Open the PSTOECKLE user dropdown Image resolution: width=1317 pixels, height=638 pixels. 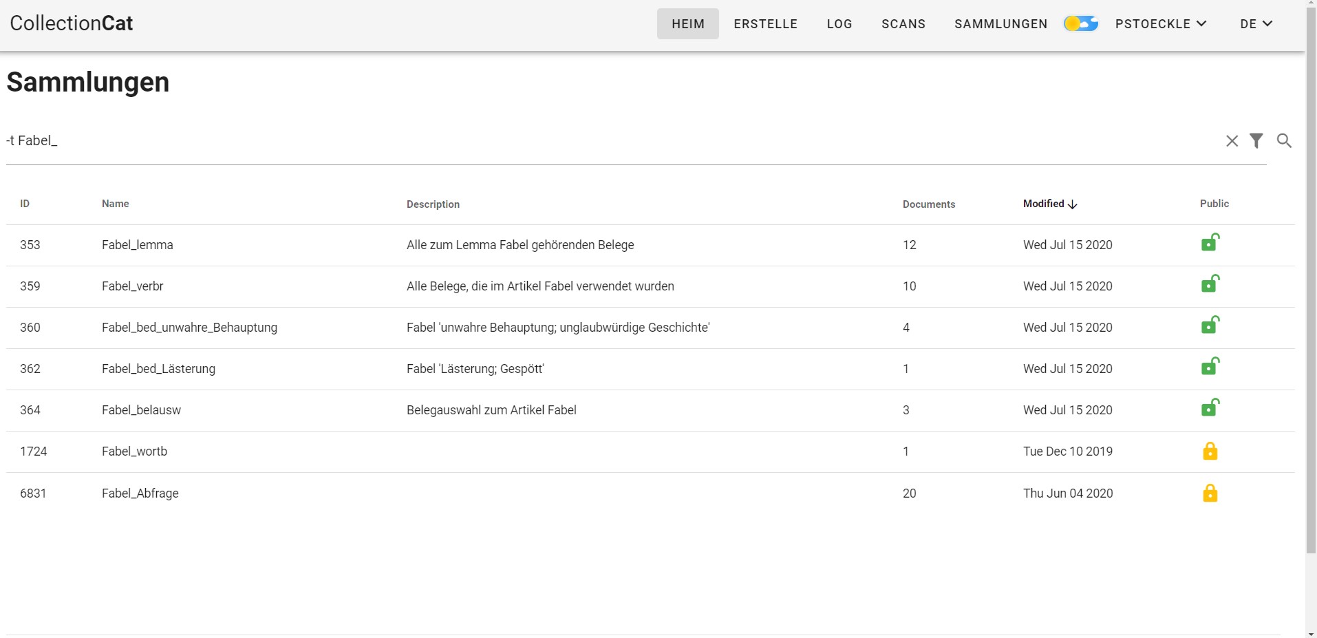pyautogui.click(x=1161, y=24)
